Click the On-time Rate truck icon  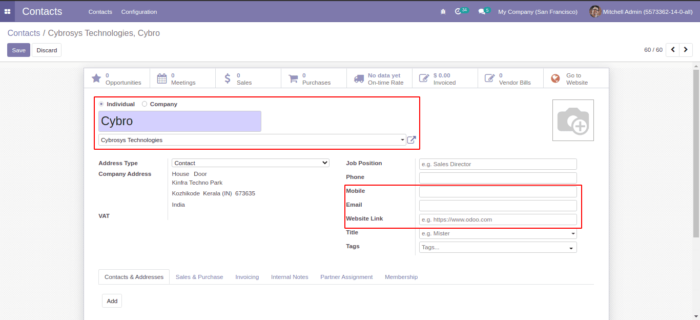click(359, 78)
